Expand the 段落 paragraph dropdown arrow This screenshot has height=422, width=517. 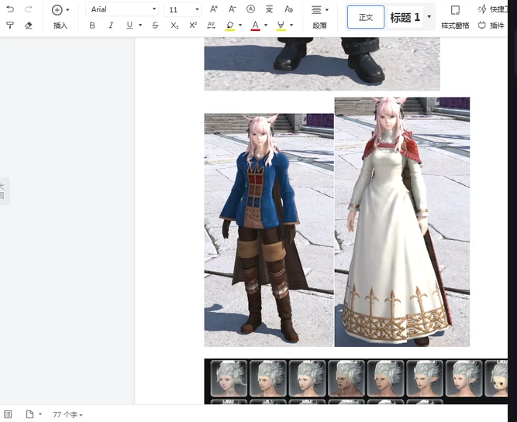point(327,10)
